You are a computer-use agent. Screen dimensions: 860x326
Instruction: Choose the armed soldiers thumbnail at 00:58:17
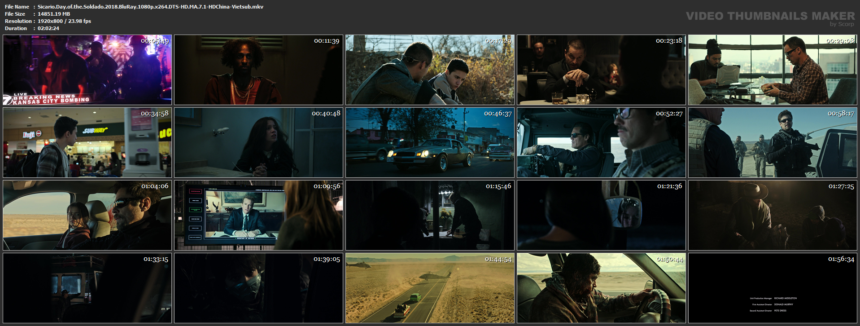coord(773,143)
